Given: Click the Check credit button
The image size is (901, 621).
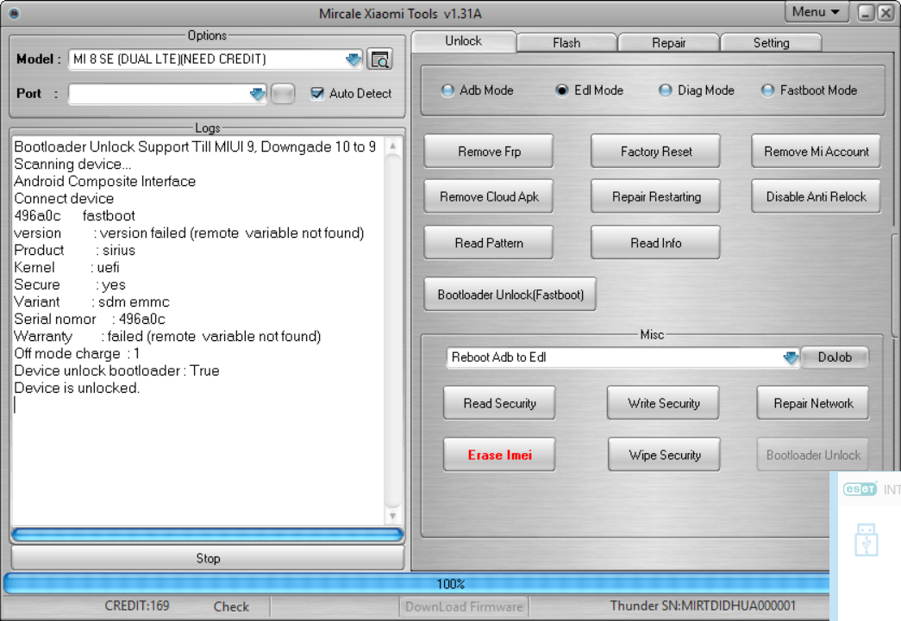Looking at the screenshot, I should pyautogui.click(x=231, y=606).
